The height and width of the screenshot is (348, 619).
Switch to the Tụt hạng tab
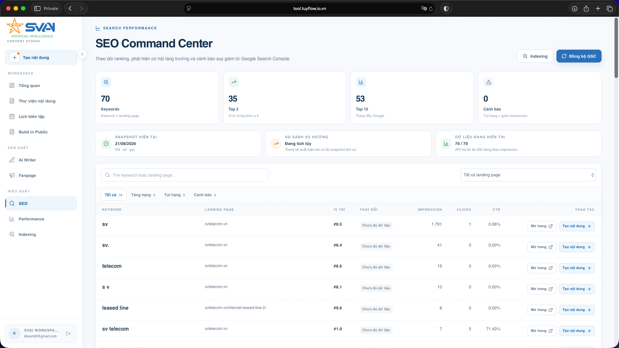click(174, 195)
